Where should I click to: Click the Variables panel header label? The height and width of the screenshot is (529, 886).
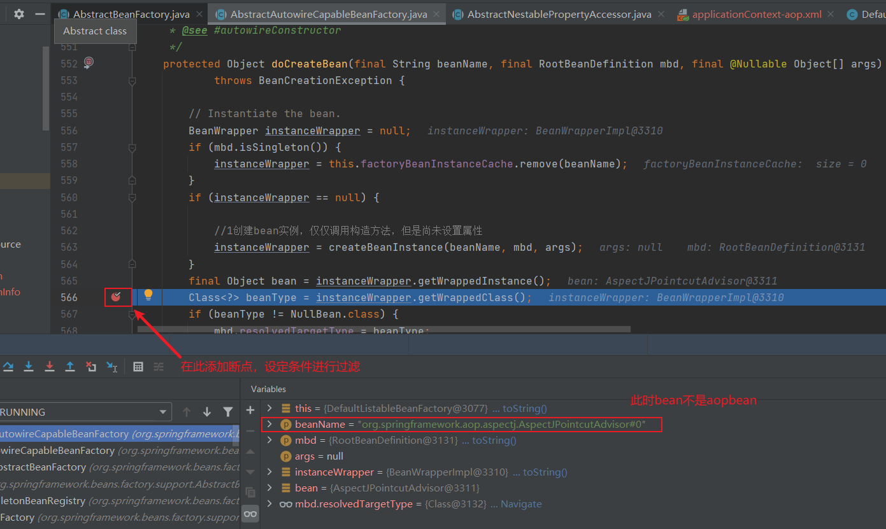tap(268, 389)
